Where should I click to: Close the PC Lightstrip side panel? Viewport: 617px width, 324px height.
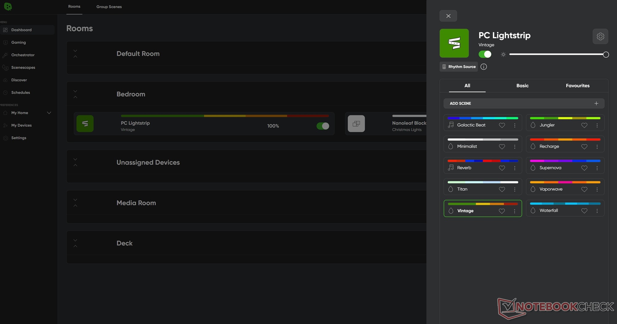448,16
